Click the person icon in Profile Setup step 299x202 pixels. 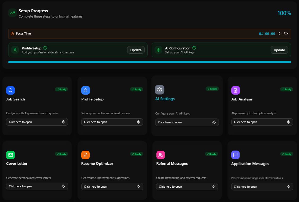pyautogui.click(x=15, y=50)
